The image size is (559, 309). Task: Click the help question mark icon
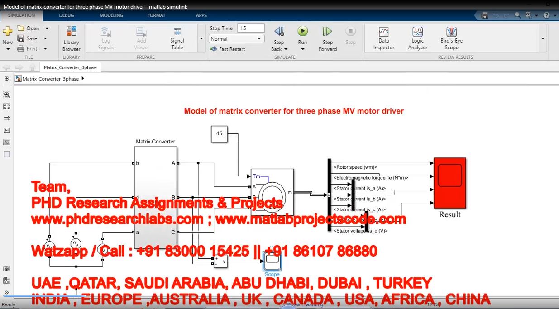point(546,15)
